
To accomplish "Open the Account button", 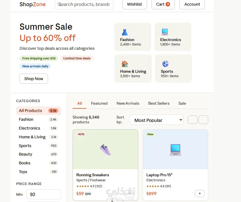I will coord(192,4).
